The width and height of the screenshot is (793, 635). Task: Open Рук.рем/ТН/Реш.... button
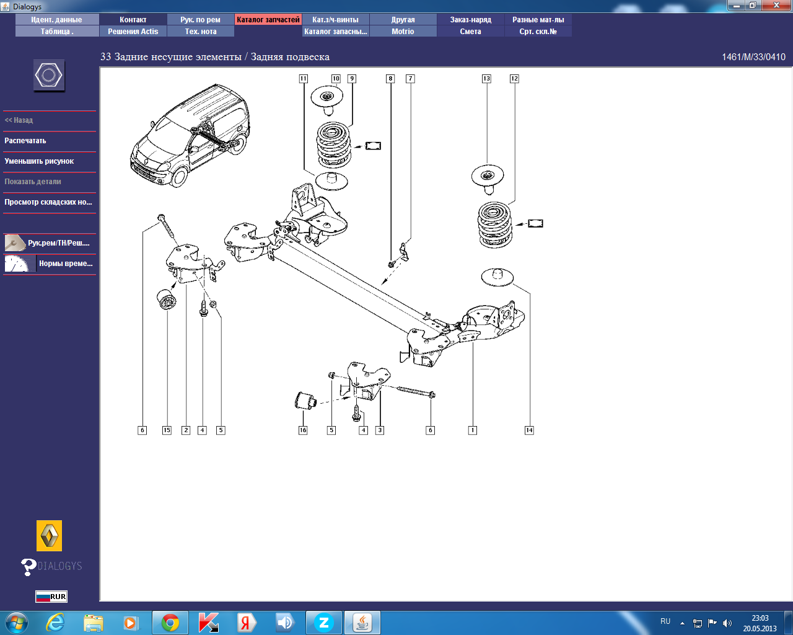(50, 243)
